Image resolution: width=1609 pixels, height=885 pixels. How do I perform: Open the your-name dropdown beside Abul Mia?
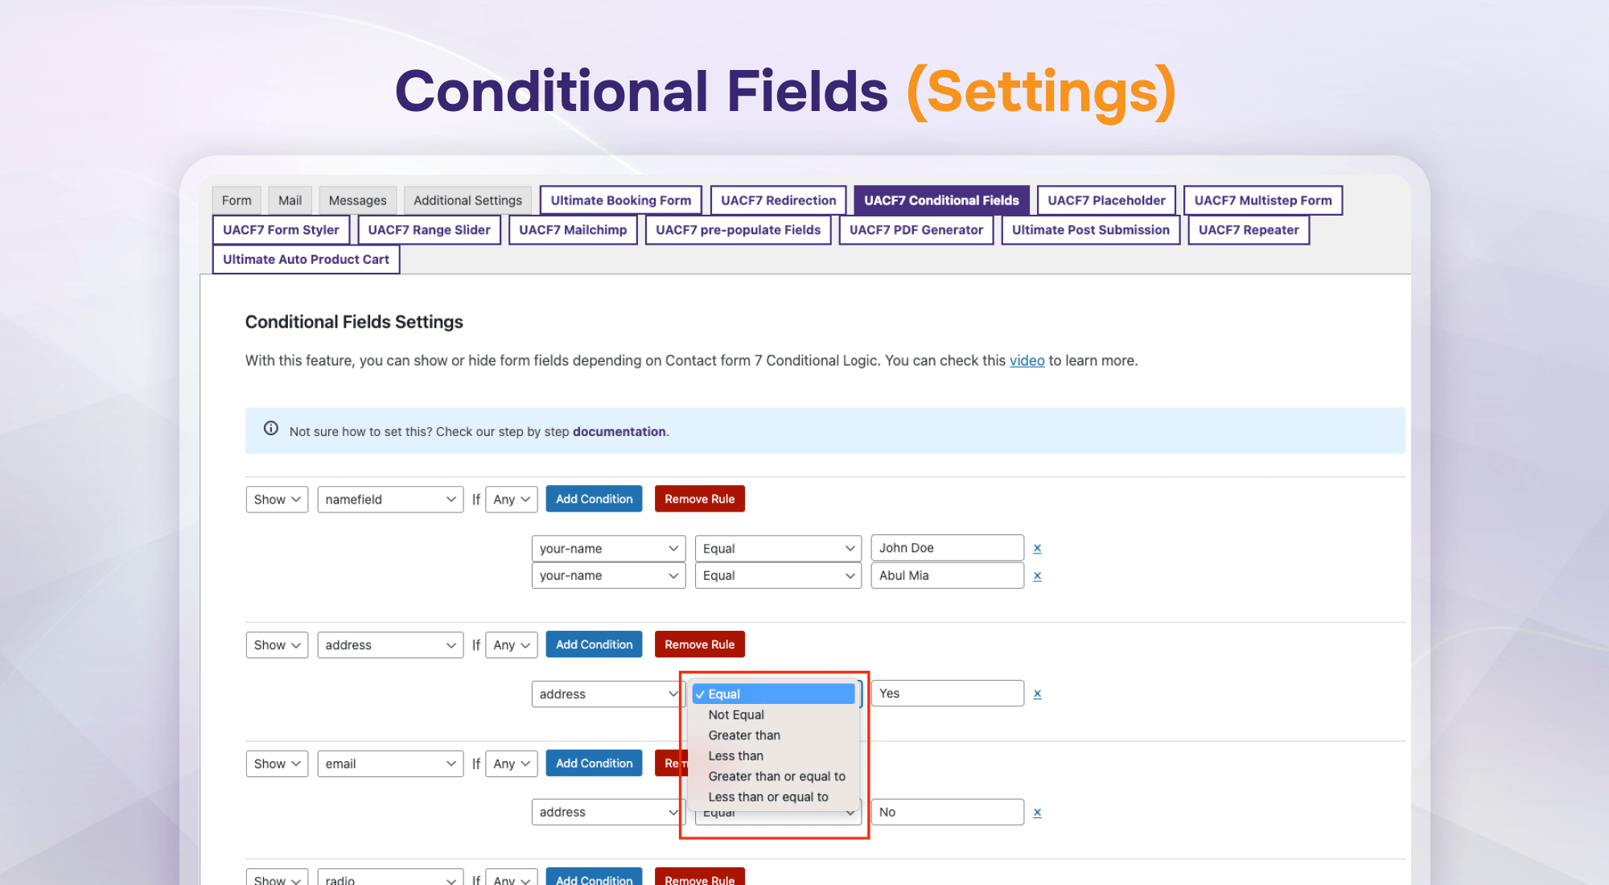(608, 576)
